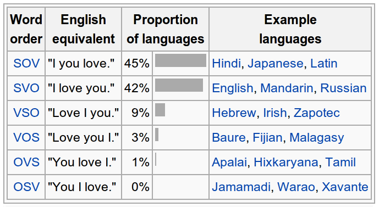The height and width of the screenshot is (207, 379).
Task: Click the VOS word order link
Action: coord(26,137)
